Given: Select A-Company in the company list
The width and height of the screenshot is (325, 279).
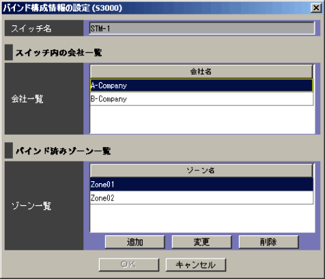Looking at the screenshot, I should tap(201, 85).
